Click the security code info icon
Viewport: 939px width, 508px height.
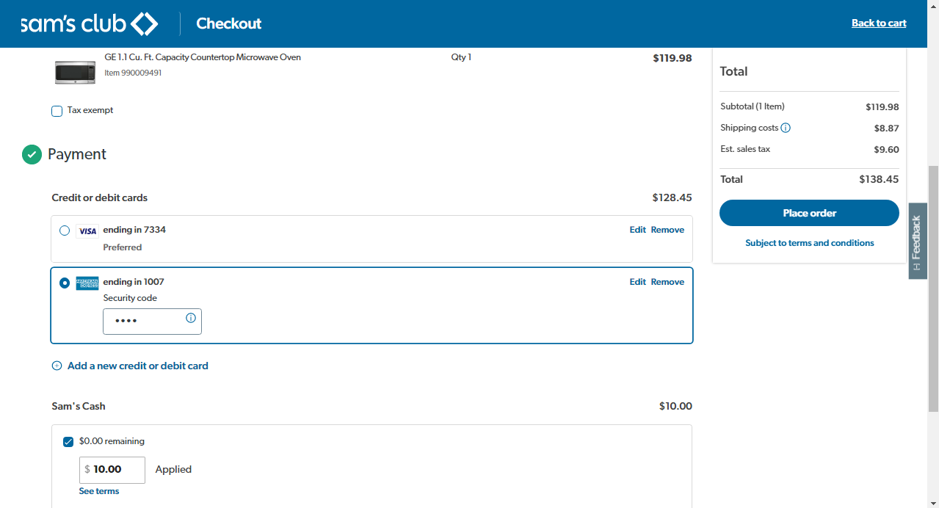coord(191,318)
